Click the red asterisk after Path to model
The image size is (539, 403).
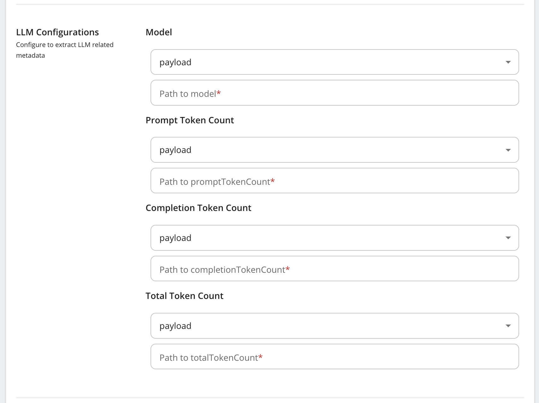219,93
